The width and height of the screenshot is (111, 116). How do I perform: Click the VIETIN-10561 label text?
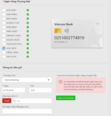point(12,52)
